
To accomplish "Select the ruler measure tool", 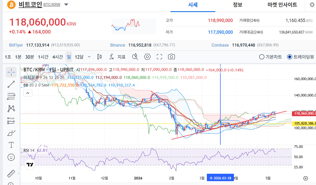I will 11,174.
